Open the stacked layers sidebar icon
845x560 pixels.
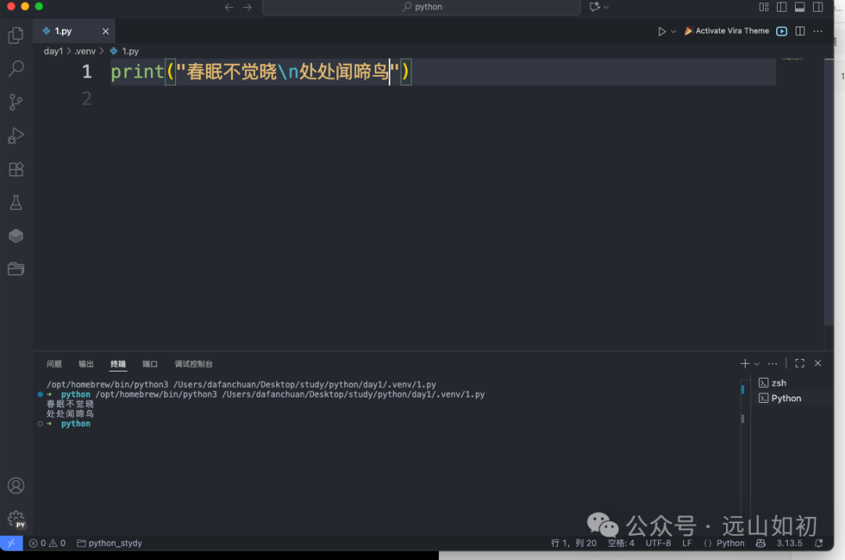[x=16, y=236]
